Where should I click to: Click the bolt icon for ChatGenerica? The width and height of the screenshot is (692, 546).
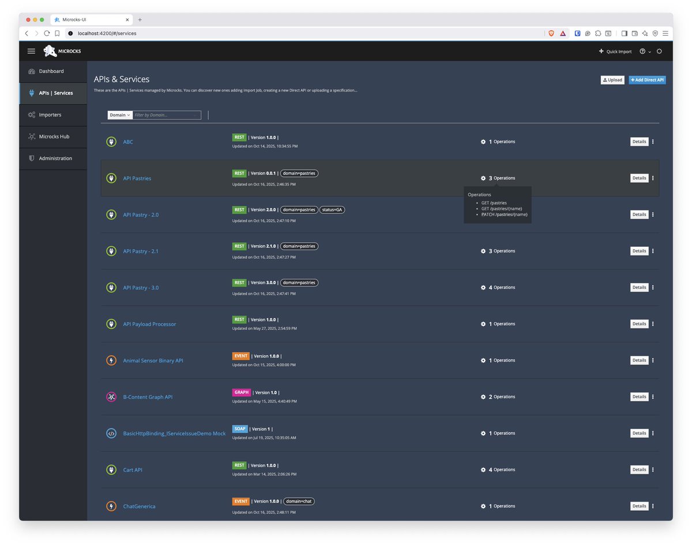(111, 506)
